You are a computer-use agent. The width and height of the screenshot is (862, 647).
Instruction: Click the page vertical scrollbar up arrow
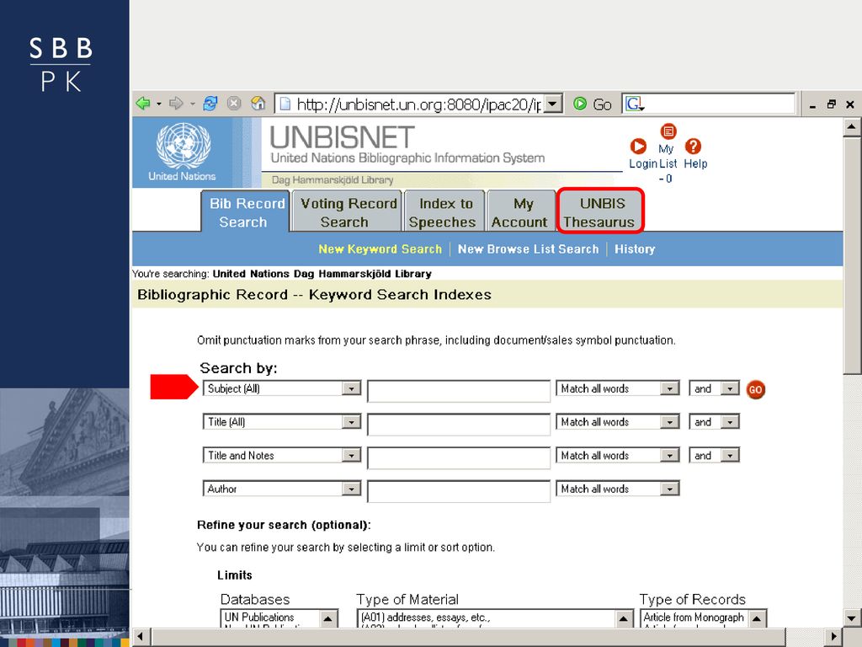[852, 126]
